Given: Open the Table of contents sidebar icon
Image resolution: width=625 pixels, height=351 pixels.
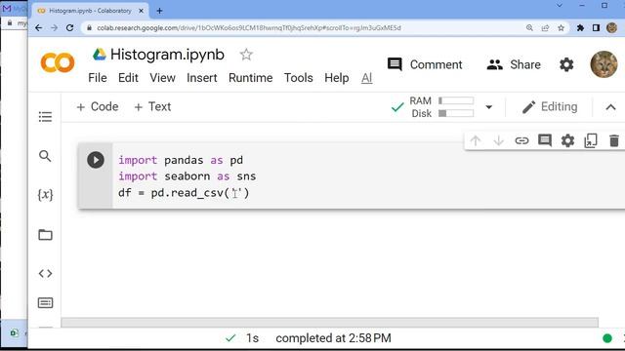Looking at the screenshot, I should click(x=45, y=117).
